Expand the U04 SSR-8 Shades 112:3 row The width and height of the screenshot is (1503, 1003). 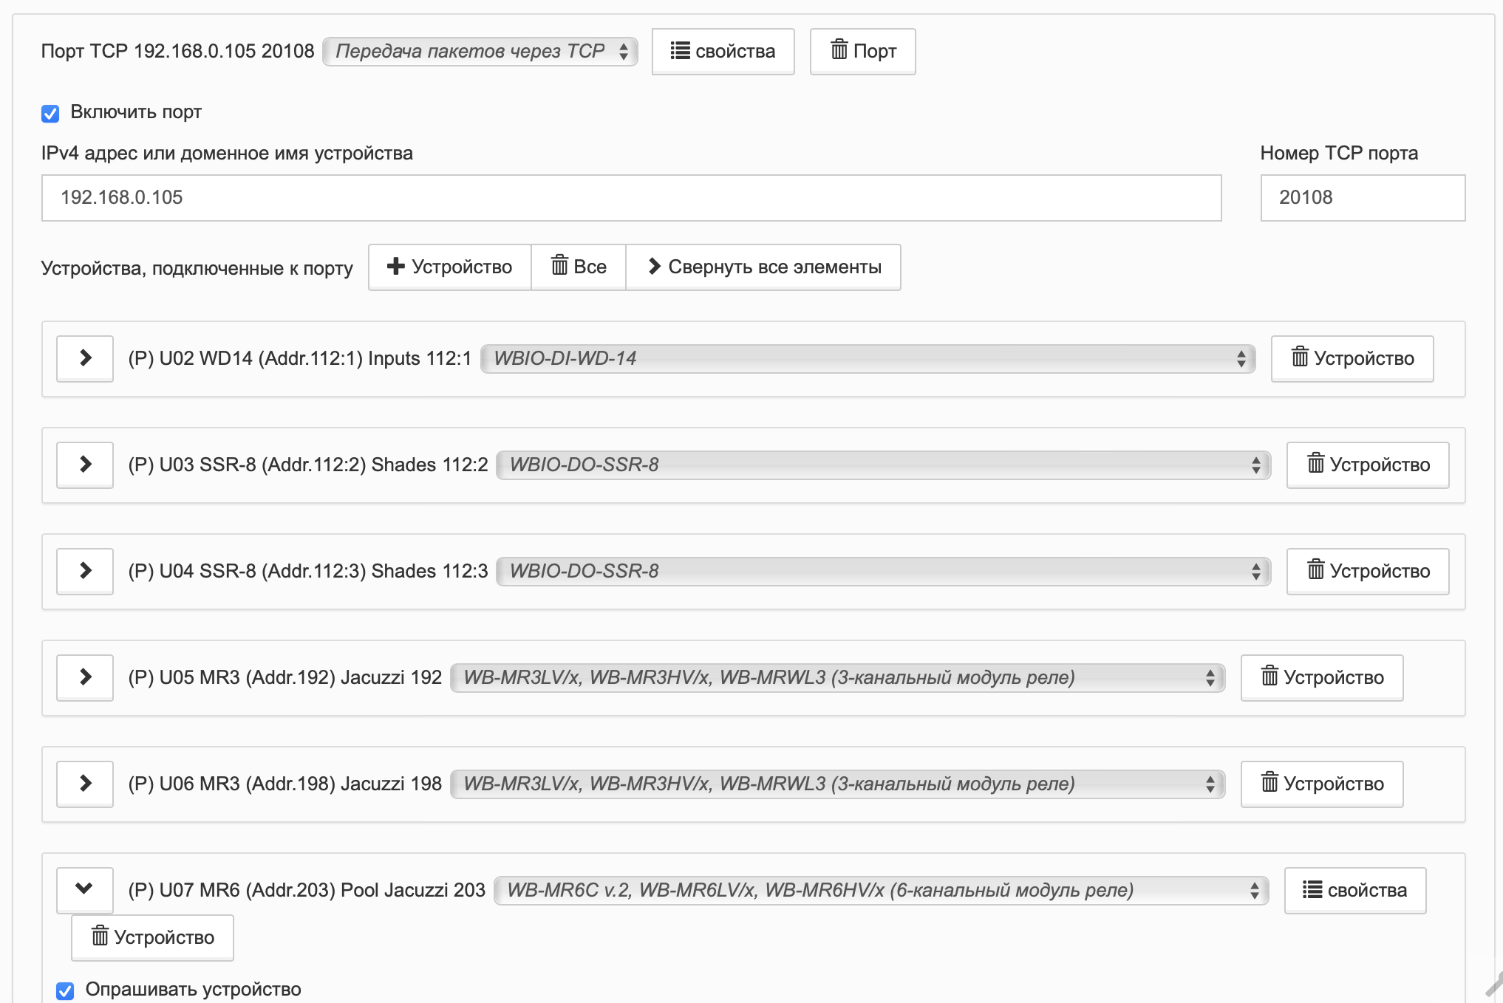click(85, 571)
